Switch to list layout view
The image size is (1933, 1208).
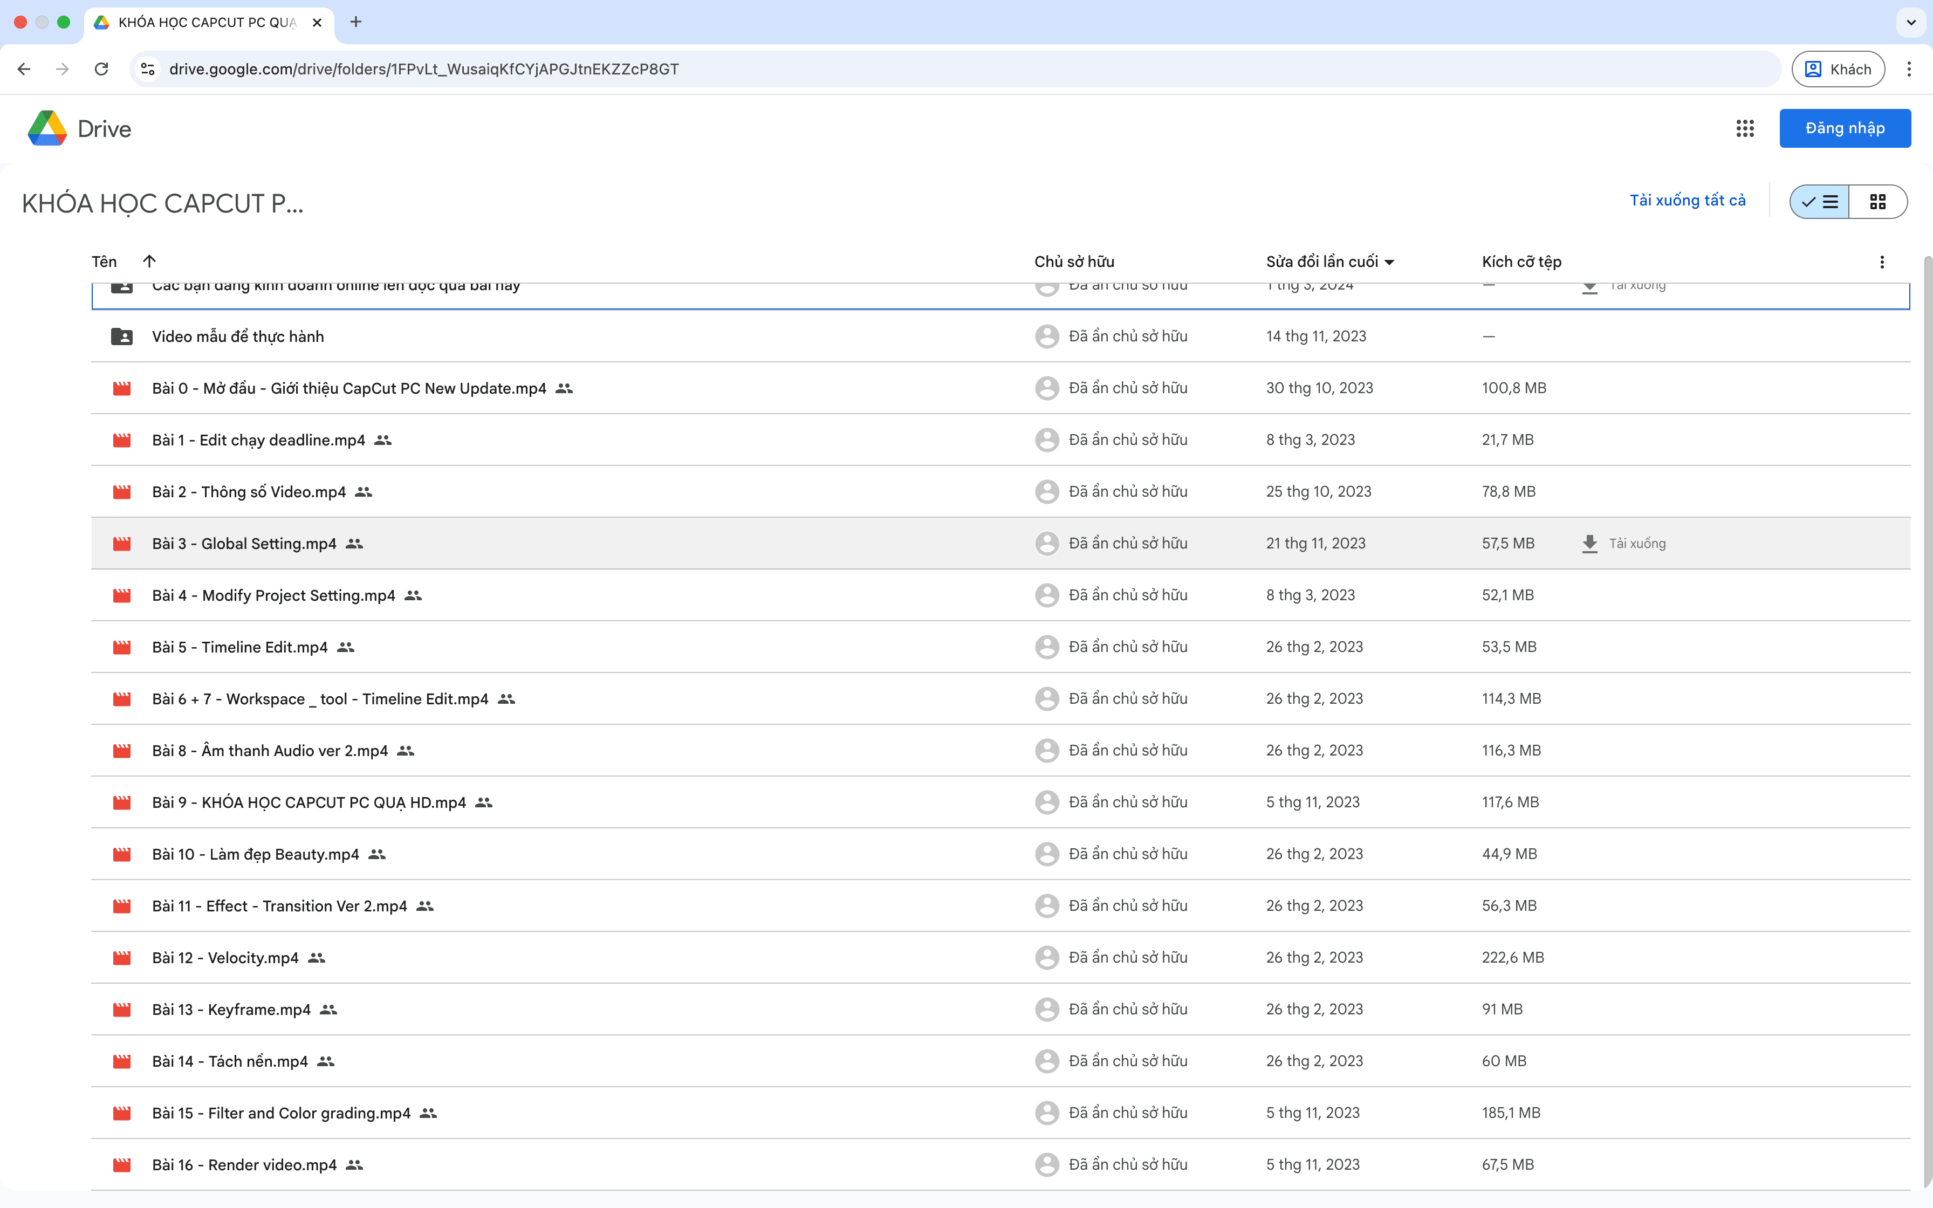coord(1820,201)
